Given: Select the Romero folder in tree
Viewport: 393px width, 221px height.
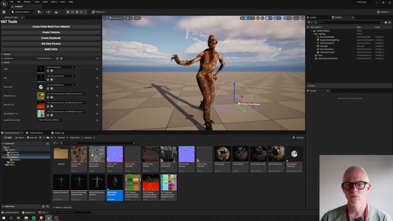Looking at the screenshot, I should tap(15, 157).
